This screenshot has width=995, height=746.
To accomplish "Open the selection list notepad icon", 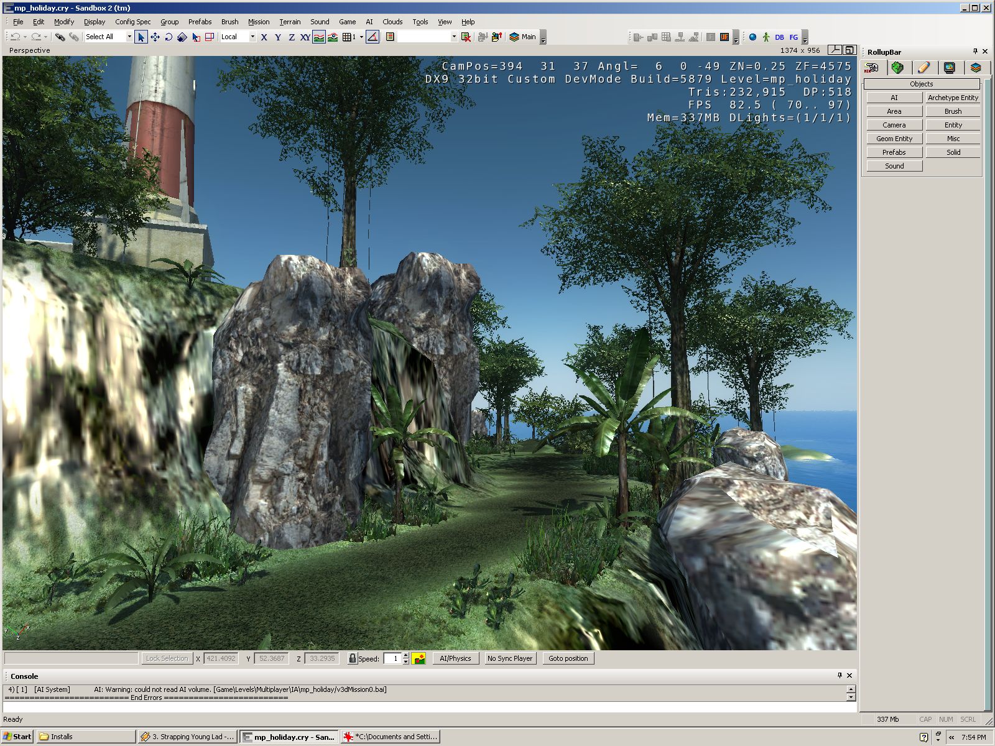I will (x=390, y=37).
